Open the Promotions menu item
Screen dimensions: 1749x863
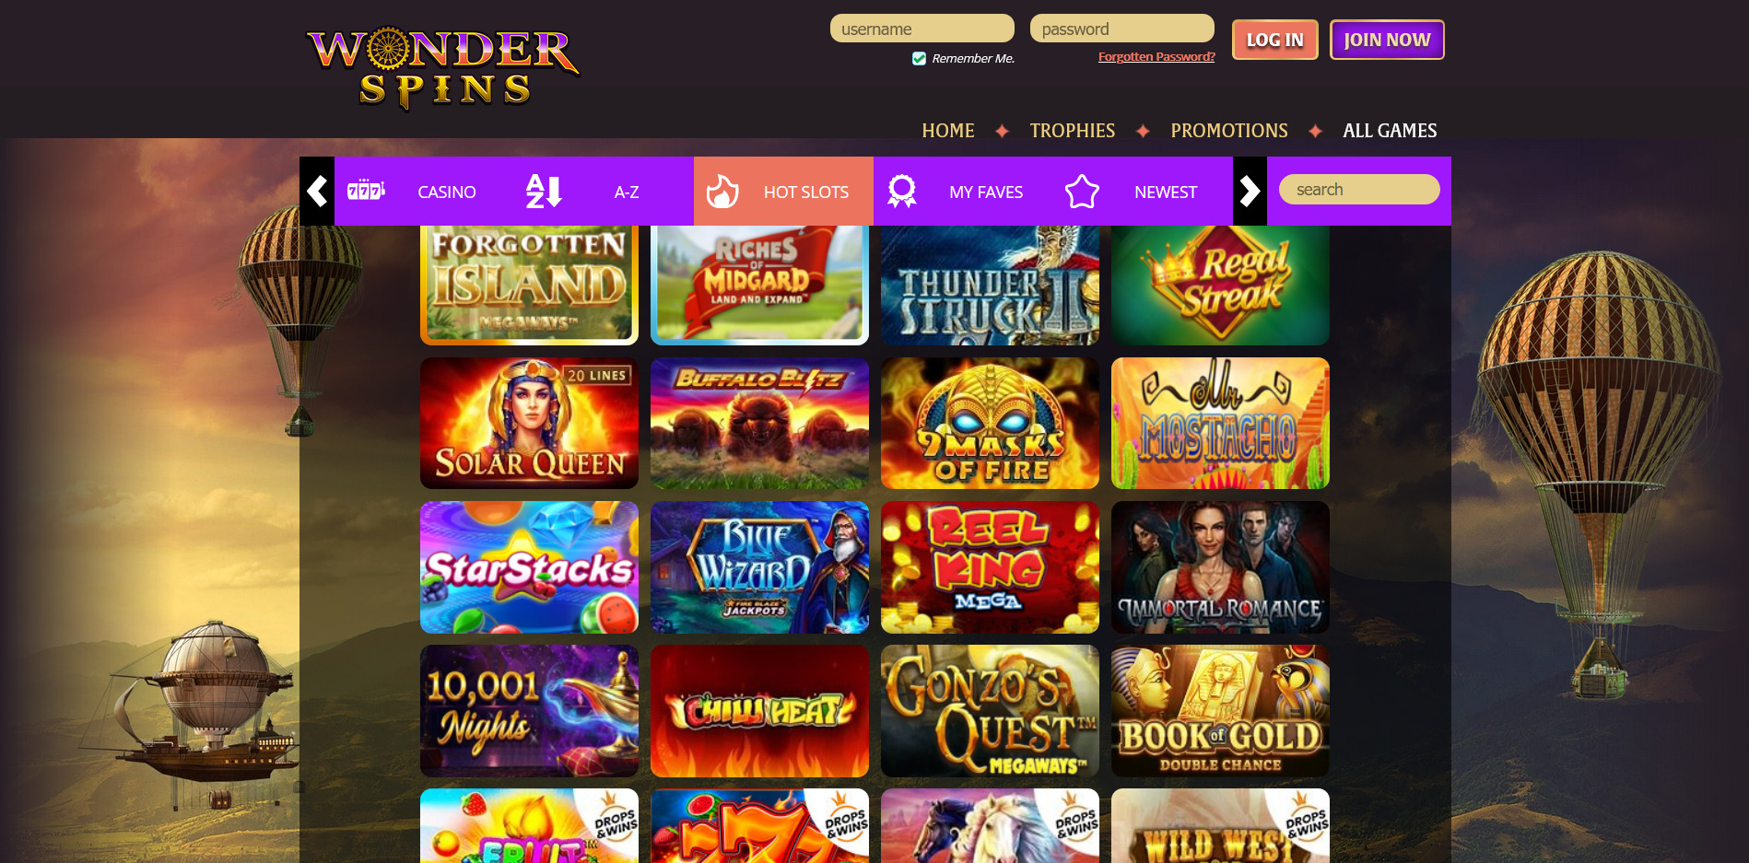[x=1229, y=131]
